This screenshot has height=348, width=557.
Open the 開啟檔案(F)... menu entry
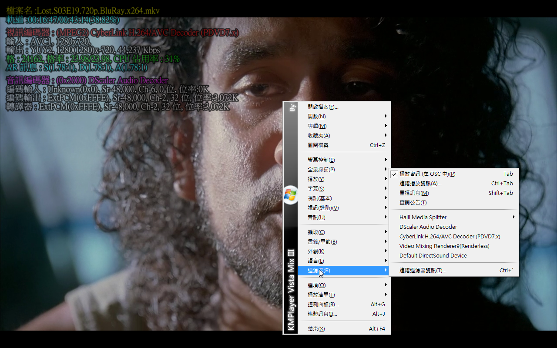pyautogui.click(x=323, y=107)
